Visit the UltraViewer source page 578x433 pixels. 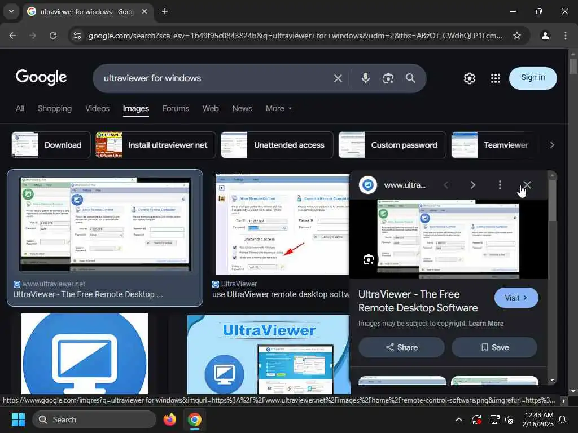pos(516,298)
